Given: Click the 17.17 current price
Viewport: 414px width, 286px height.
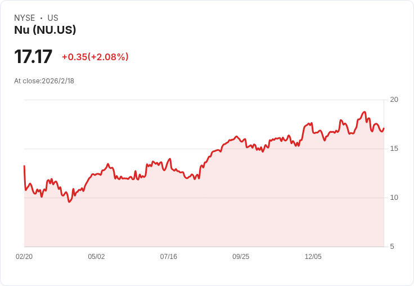Looking at the screenshot, I should pos(33,56).
